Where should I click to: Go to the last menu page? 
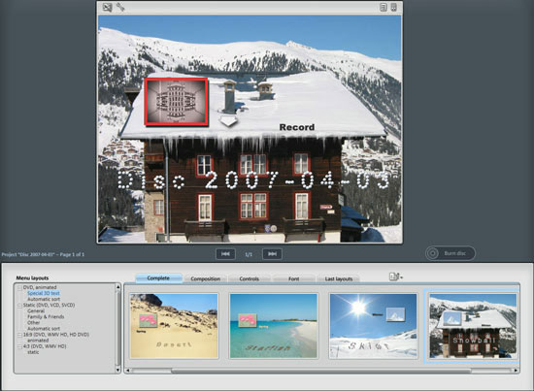pyautogui.click(x=272, y=254)
